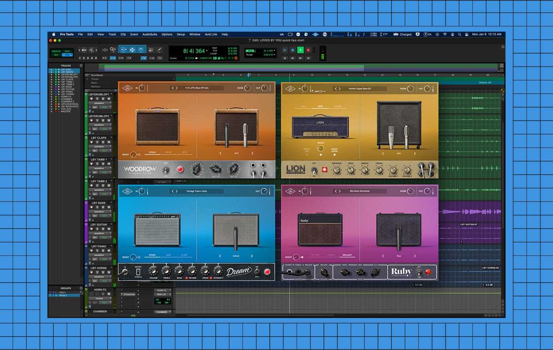Switch to previous Lion cabinet before D65

point(383,154)
